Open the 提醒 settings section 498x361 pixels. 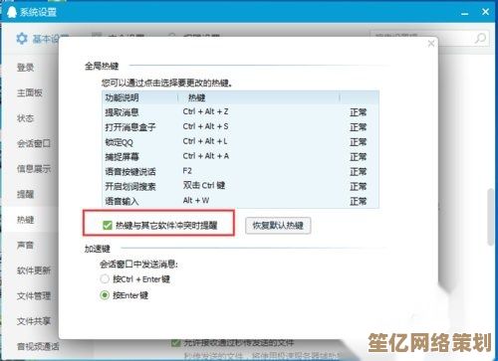tap(26, 194)
